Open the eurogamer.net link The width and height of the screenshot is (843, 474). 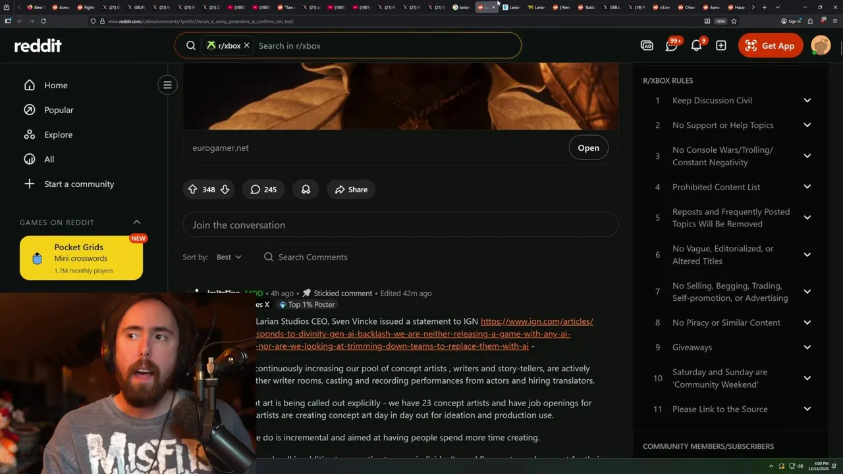click(x=221, y=148)
